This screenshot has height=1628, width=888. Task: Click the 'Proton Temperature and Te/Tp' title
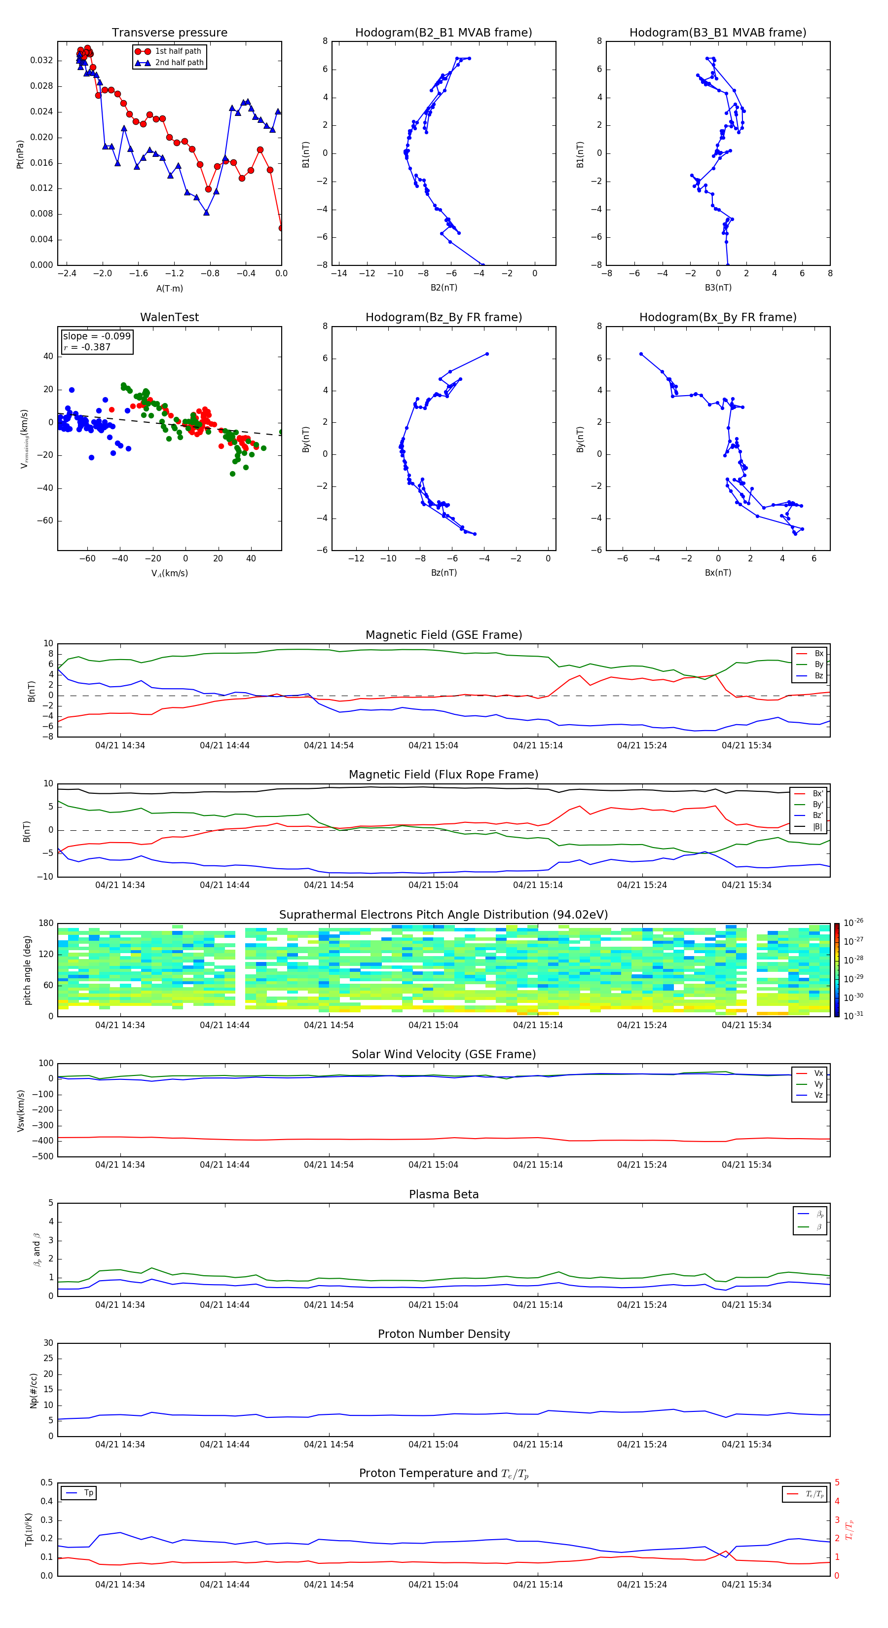point(444,1474)
